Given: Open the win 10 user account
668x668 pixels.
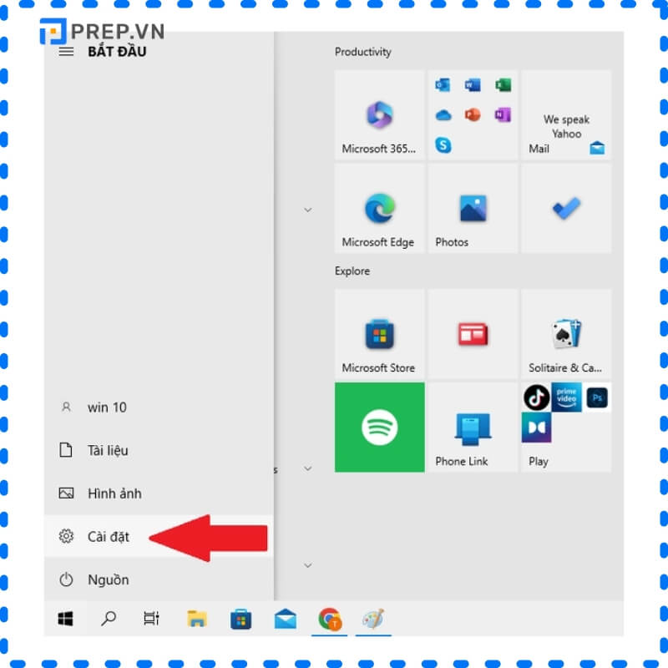Looking at the screenshot, I should coord(159,407).
